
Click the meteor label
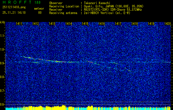point(39,9)
